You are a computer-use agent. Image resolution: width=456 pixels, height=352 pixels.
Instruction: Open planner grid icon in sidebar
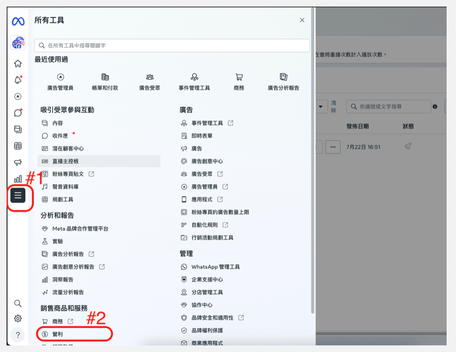[x=18, y=145]
